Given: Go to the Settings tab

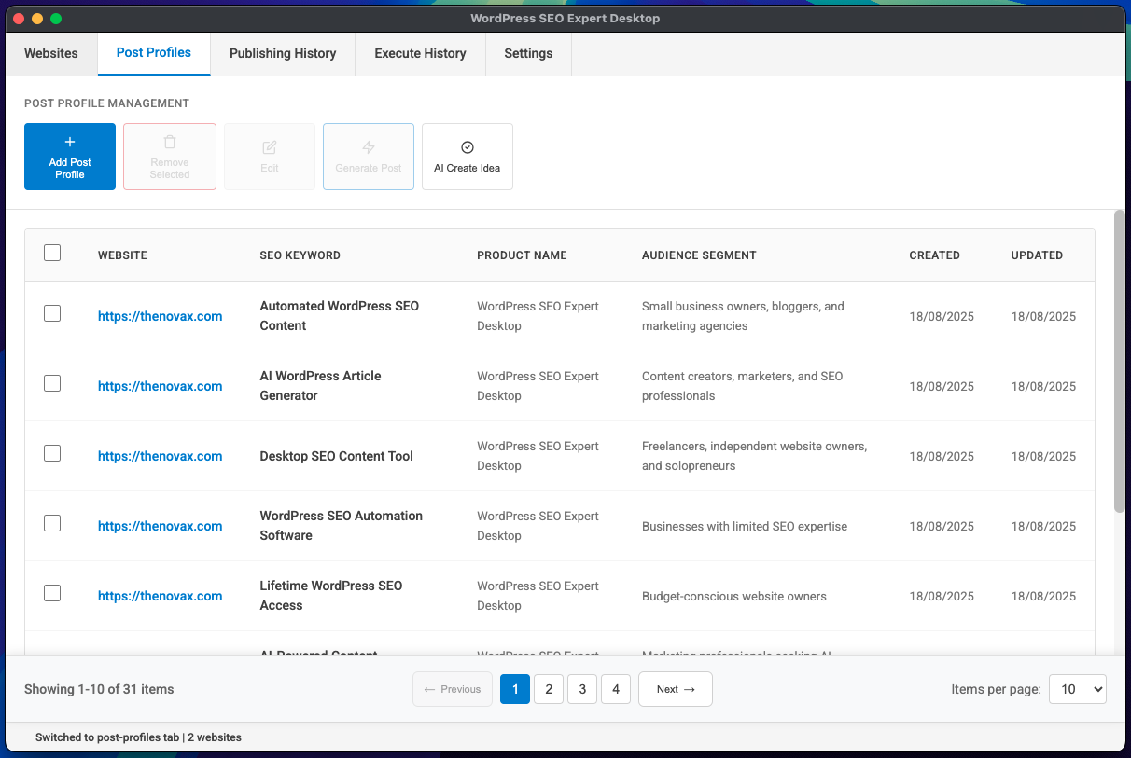Looking at the screenshot, I should (528, 53).
